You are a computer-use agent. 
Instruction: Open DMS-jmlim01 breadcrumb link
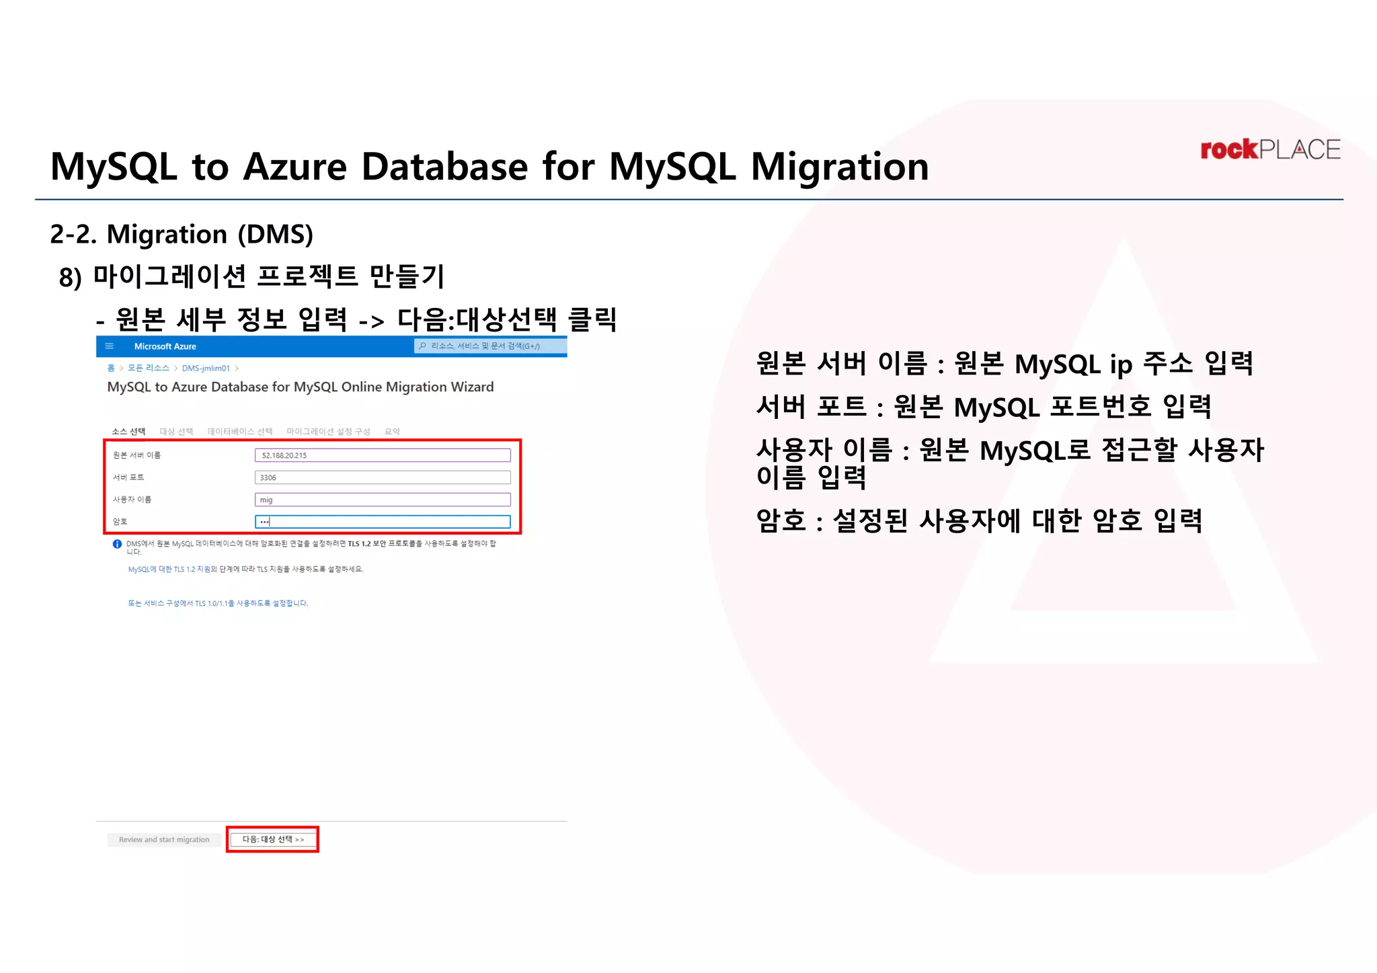206,368
